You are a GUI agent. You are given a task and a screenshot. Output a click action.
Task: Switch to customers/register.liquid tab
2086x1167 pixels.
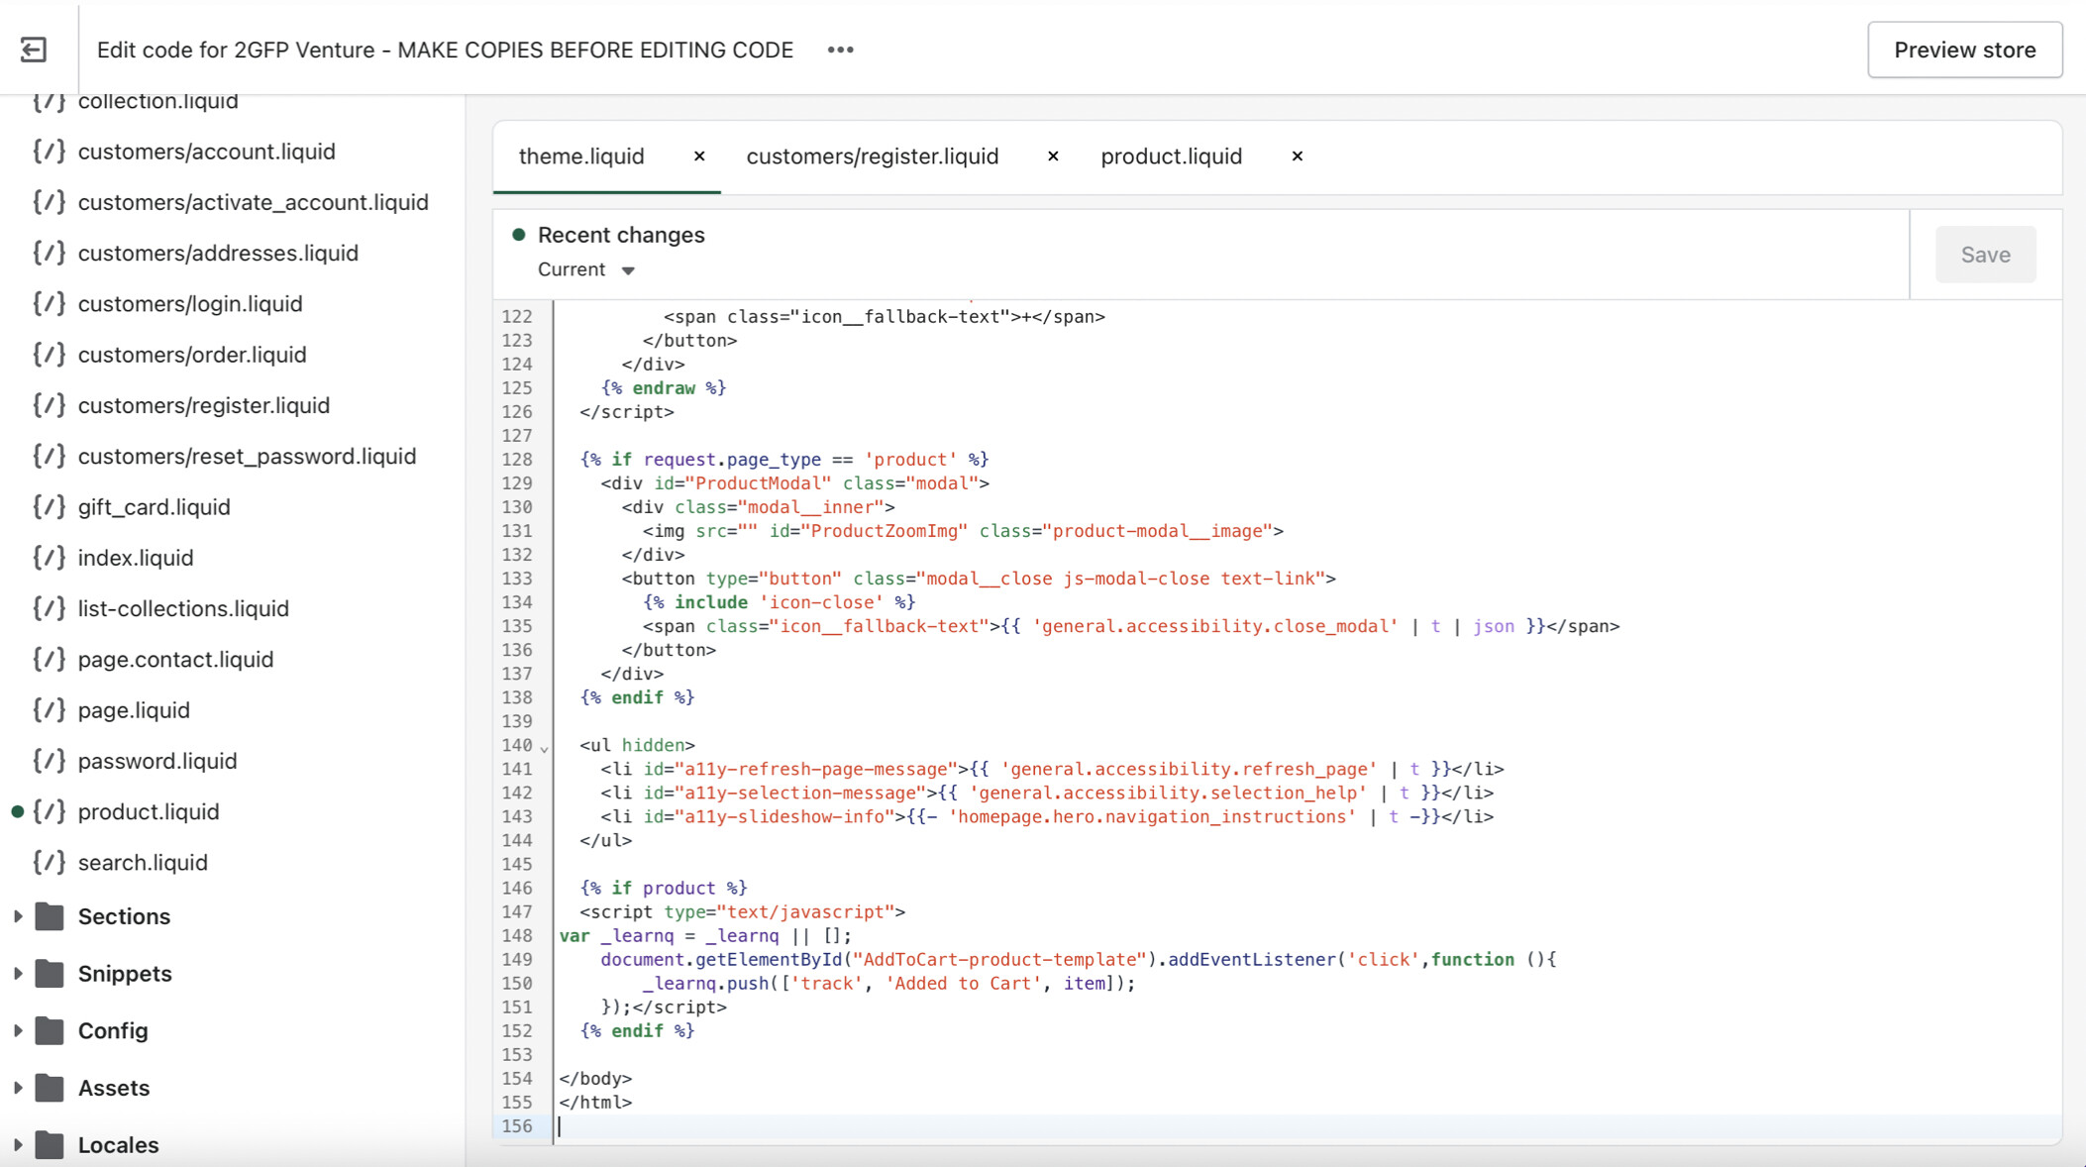872,157
